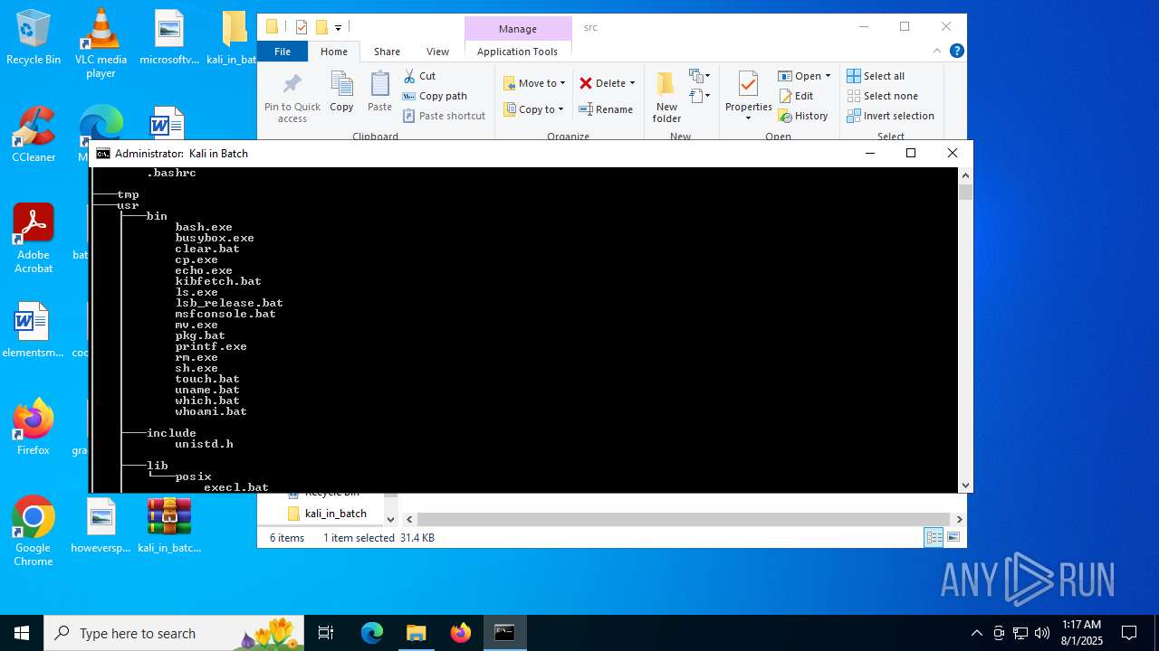The image size is (1159, 651).
Task: Select kali_in_batc... WinRAR archive on desktop
Action: point(169,524)
